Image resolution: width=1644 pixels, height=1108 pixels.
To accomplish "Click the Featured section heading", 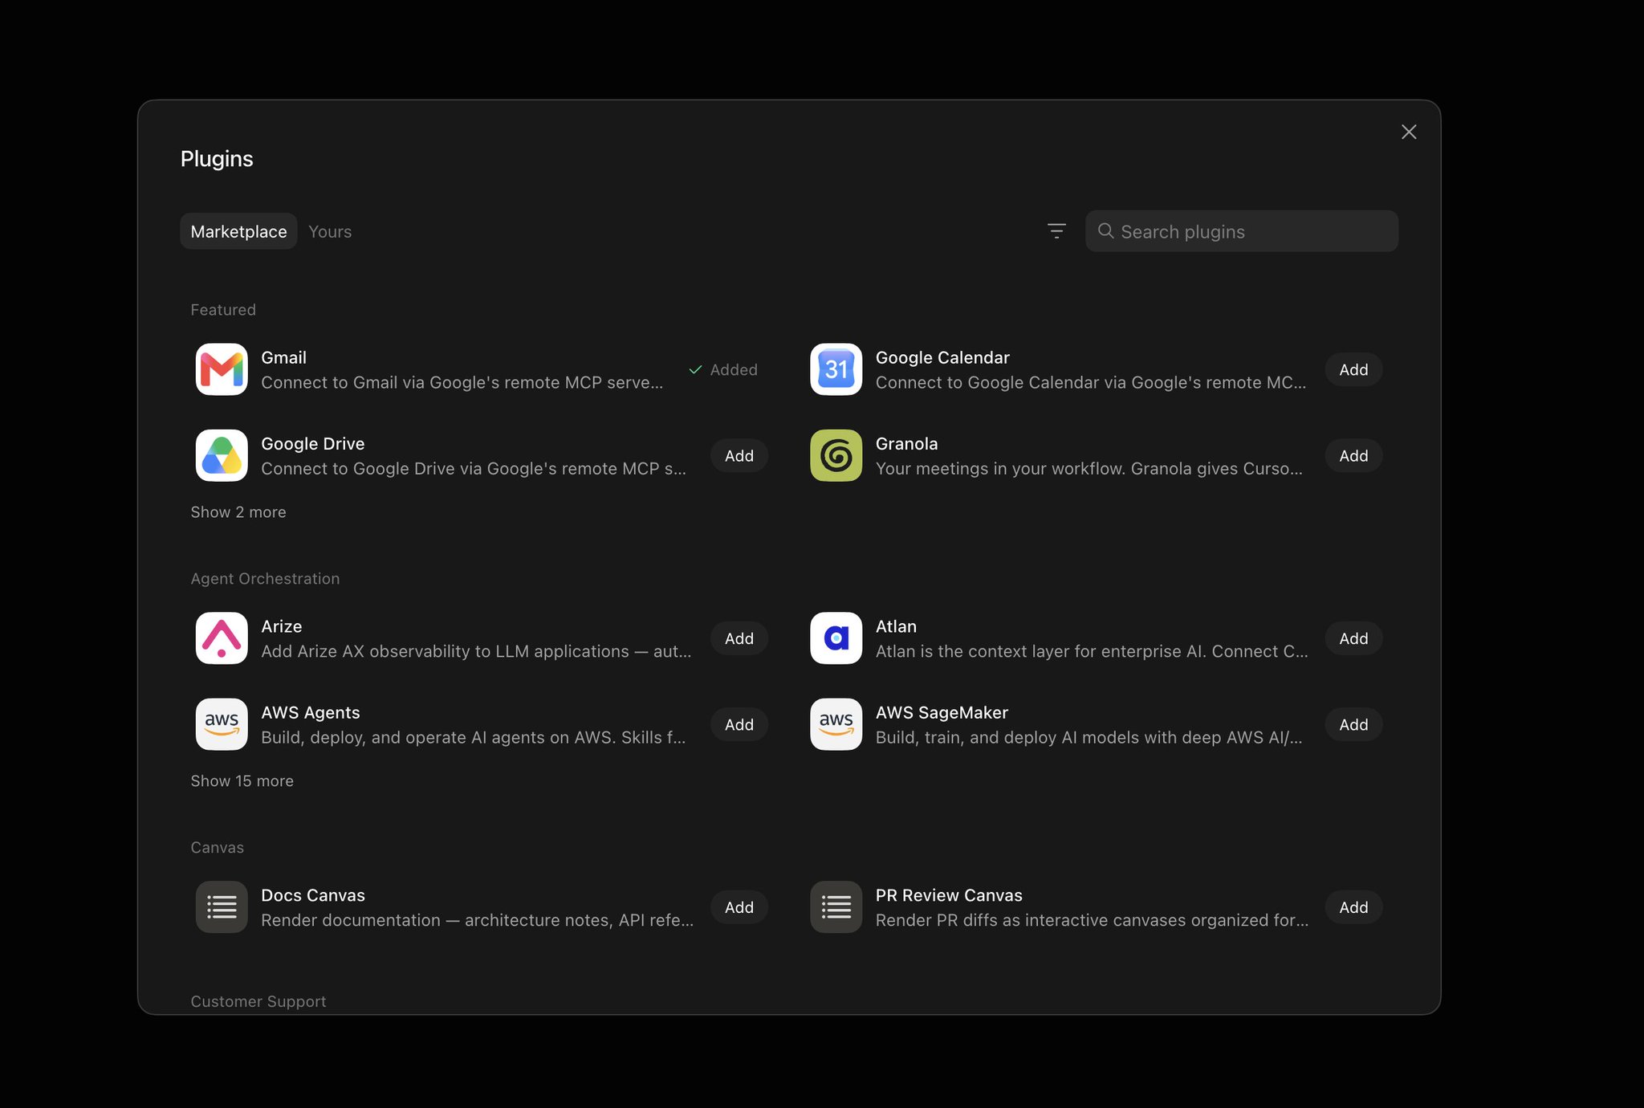I will point(223,310).
